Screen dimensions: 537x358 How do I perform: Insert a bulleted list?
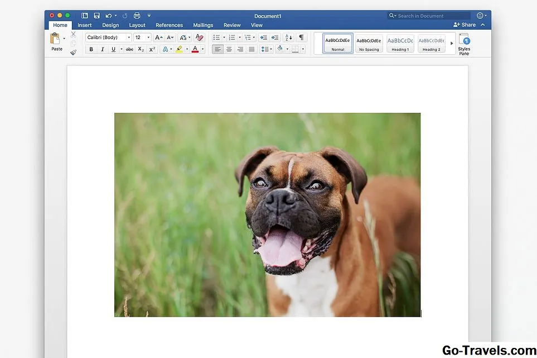[216, 37]
